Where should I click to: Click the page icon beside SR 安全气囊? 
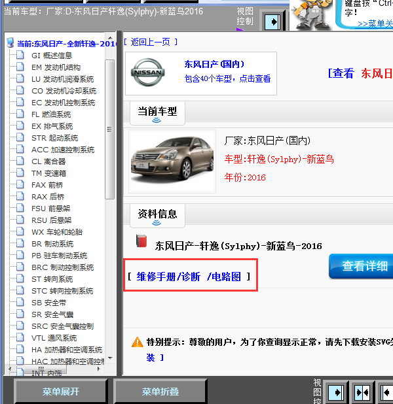[x=20, y=314]
